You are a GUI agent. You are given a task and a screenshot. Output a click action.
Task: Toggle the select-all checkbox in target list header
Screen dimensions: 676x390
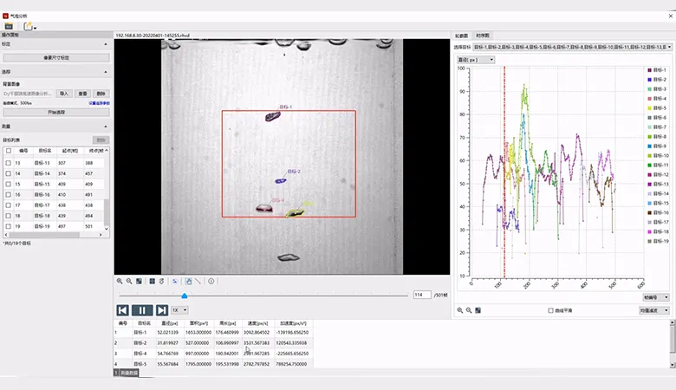(9, 151)
